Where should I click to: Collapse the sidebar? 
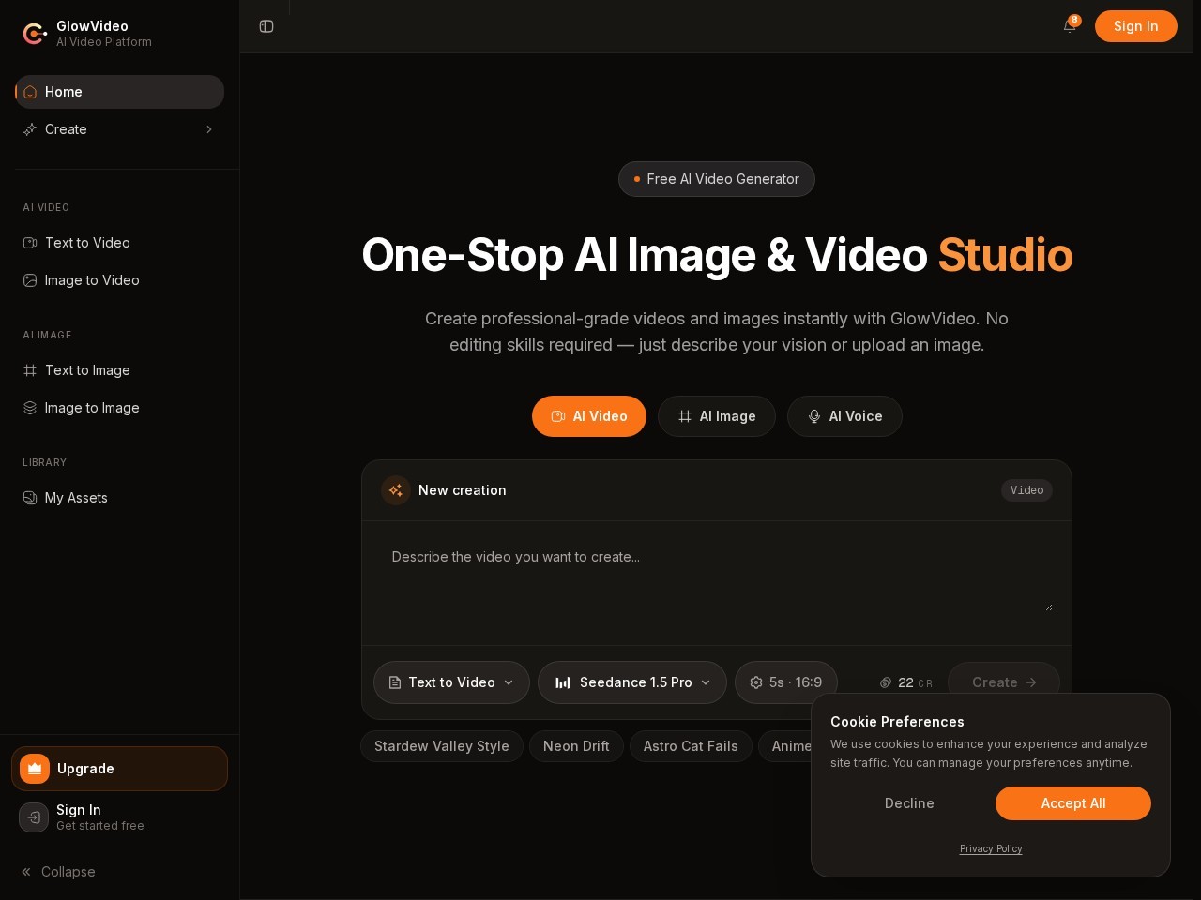coord(58,872)
